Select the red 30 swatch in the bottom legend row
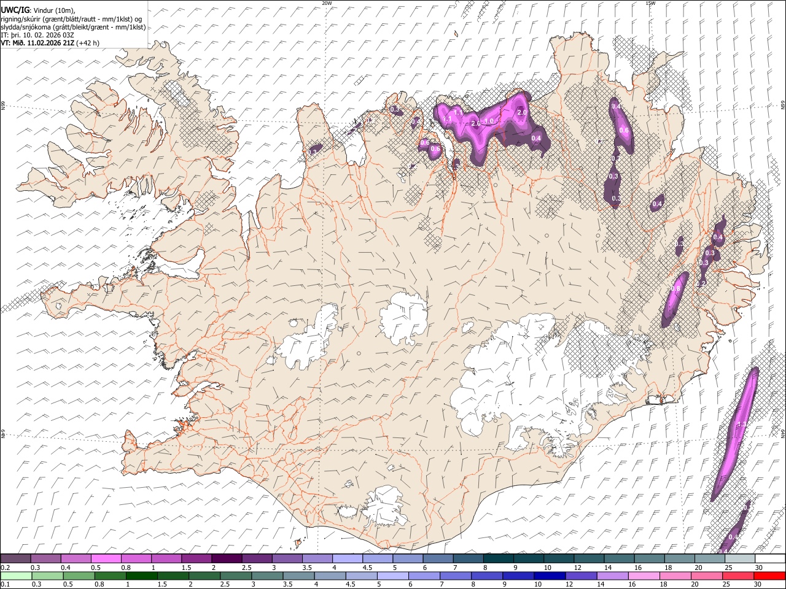786x589 pixels. click(x=769, y=576)
